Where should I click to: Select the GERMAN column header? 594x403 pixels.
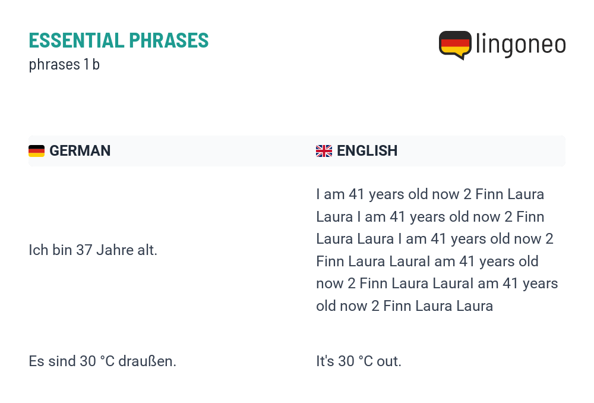tap(80, 151)
